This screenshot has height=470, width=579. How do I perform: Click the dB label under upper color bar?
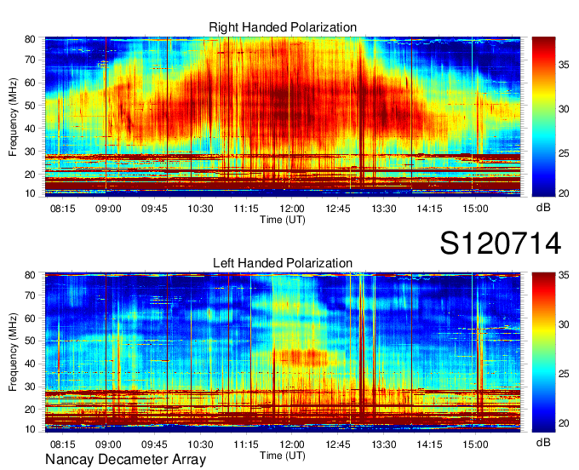tap(543, 208)
